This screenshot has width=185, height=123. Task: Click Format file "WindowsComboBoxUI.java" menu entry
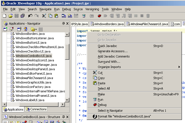(124, 116)
